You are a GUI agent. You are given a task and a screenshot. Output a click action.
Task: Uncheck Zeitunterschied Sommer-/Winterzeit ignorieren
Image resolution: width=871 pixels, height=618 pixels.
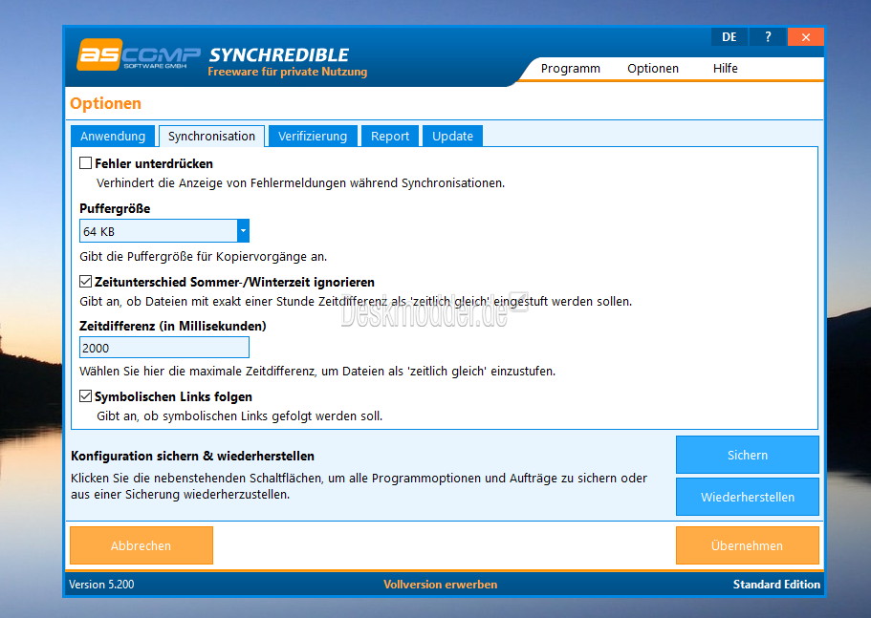pyautogui.click(x=85, y=282)
